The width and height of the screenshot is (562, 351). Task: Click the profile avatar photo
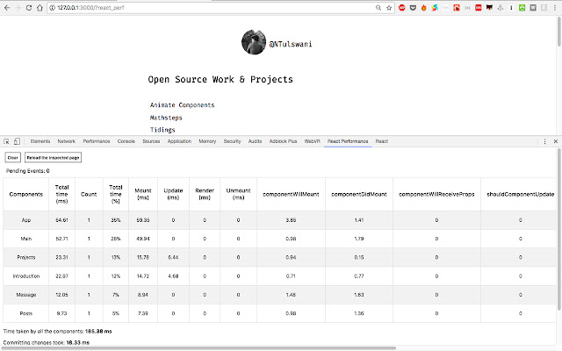(x=254, y=42)
